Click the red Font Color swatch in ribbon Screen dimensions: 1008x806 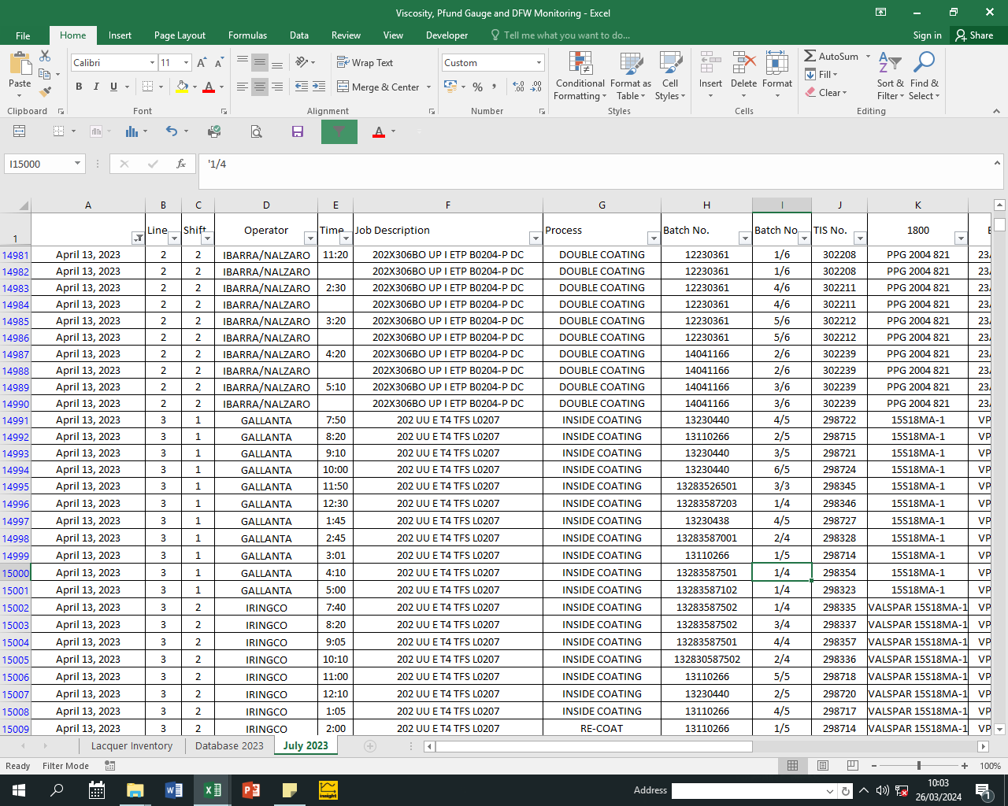click(x=209, y=87)
